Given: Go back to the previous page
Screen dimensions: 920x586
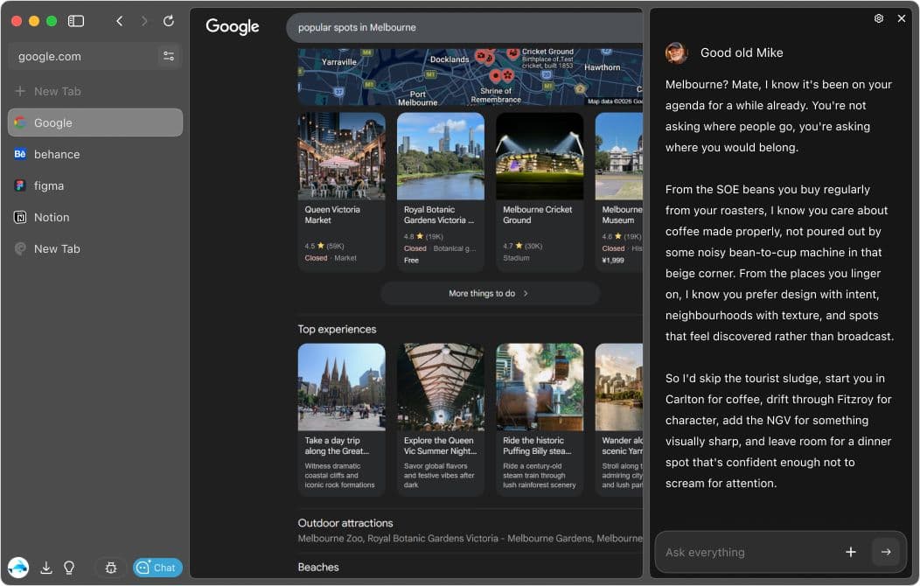Looking at the screenshot, I should point(120,21).
